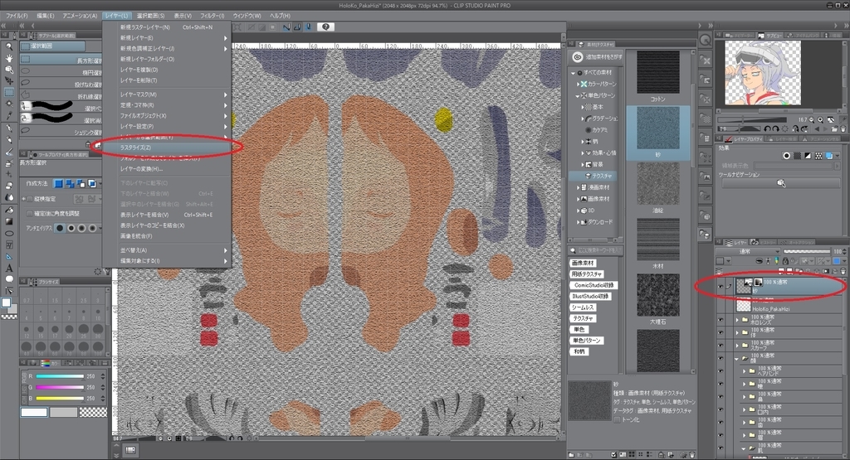
Task: Expand the ホロレンズ layer folder
Action: [737, 319]
